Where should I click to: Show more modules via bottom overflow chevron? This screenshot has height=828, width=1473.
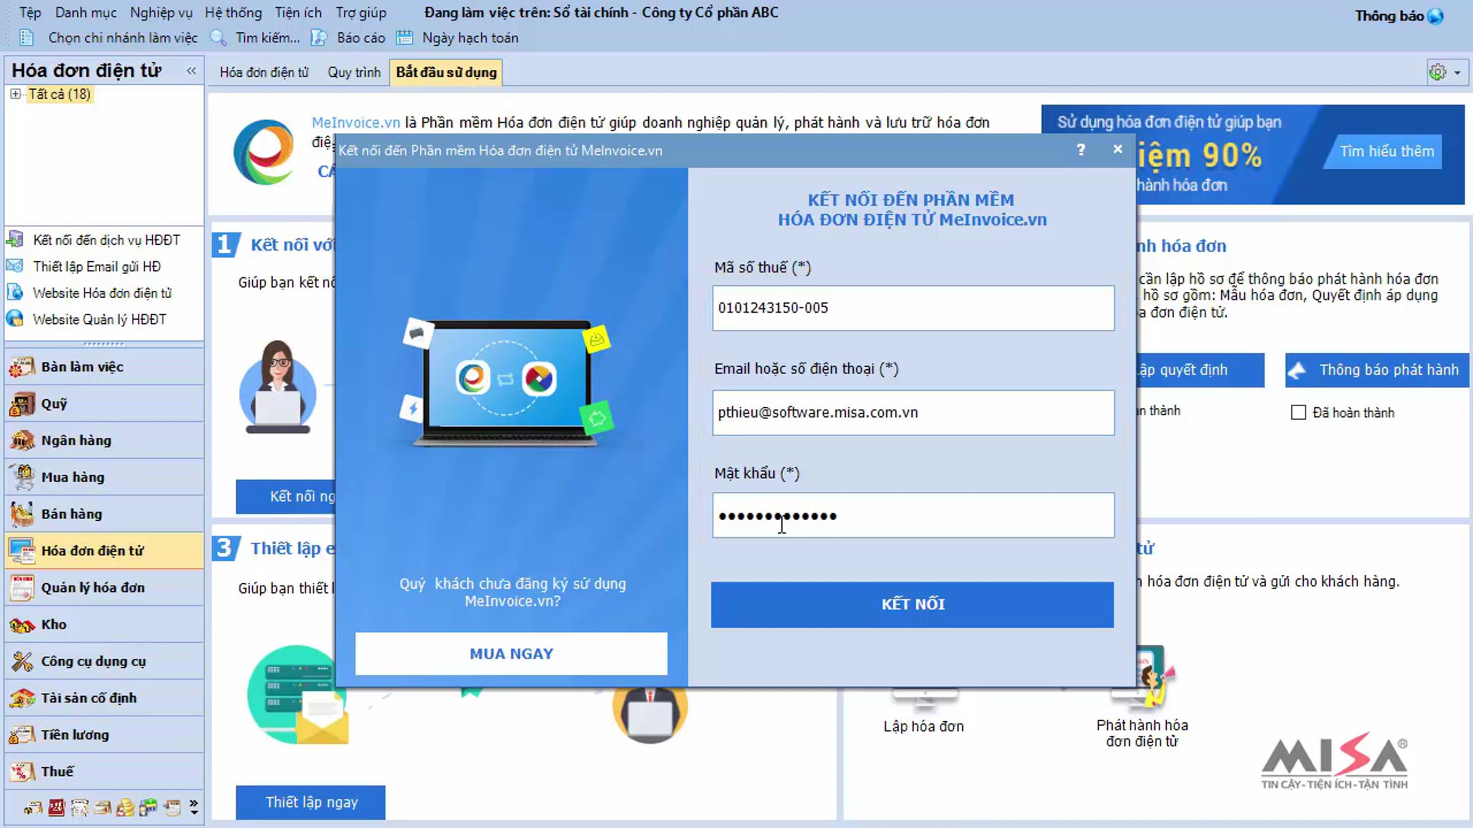194,807
